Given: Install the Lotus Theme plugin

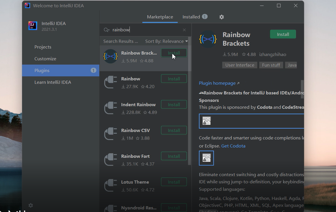Looking at the screenshot, I should click(174, 182).
